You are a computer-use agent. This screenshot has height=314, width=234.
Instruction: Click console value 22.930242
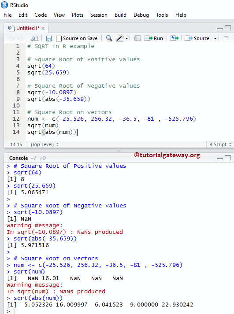tap(178, 305)
